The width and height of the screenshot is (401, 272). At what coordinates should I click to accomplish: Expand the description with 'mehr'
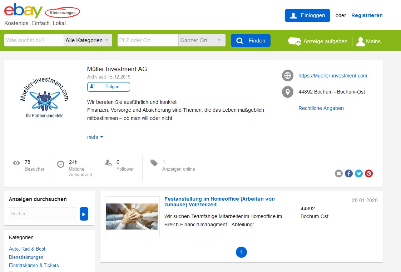[95, 137]
